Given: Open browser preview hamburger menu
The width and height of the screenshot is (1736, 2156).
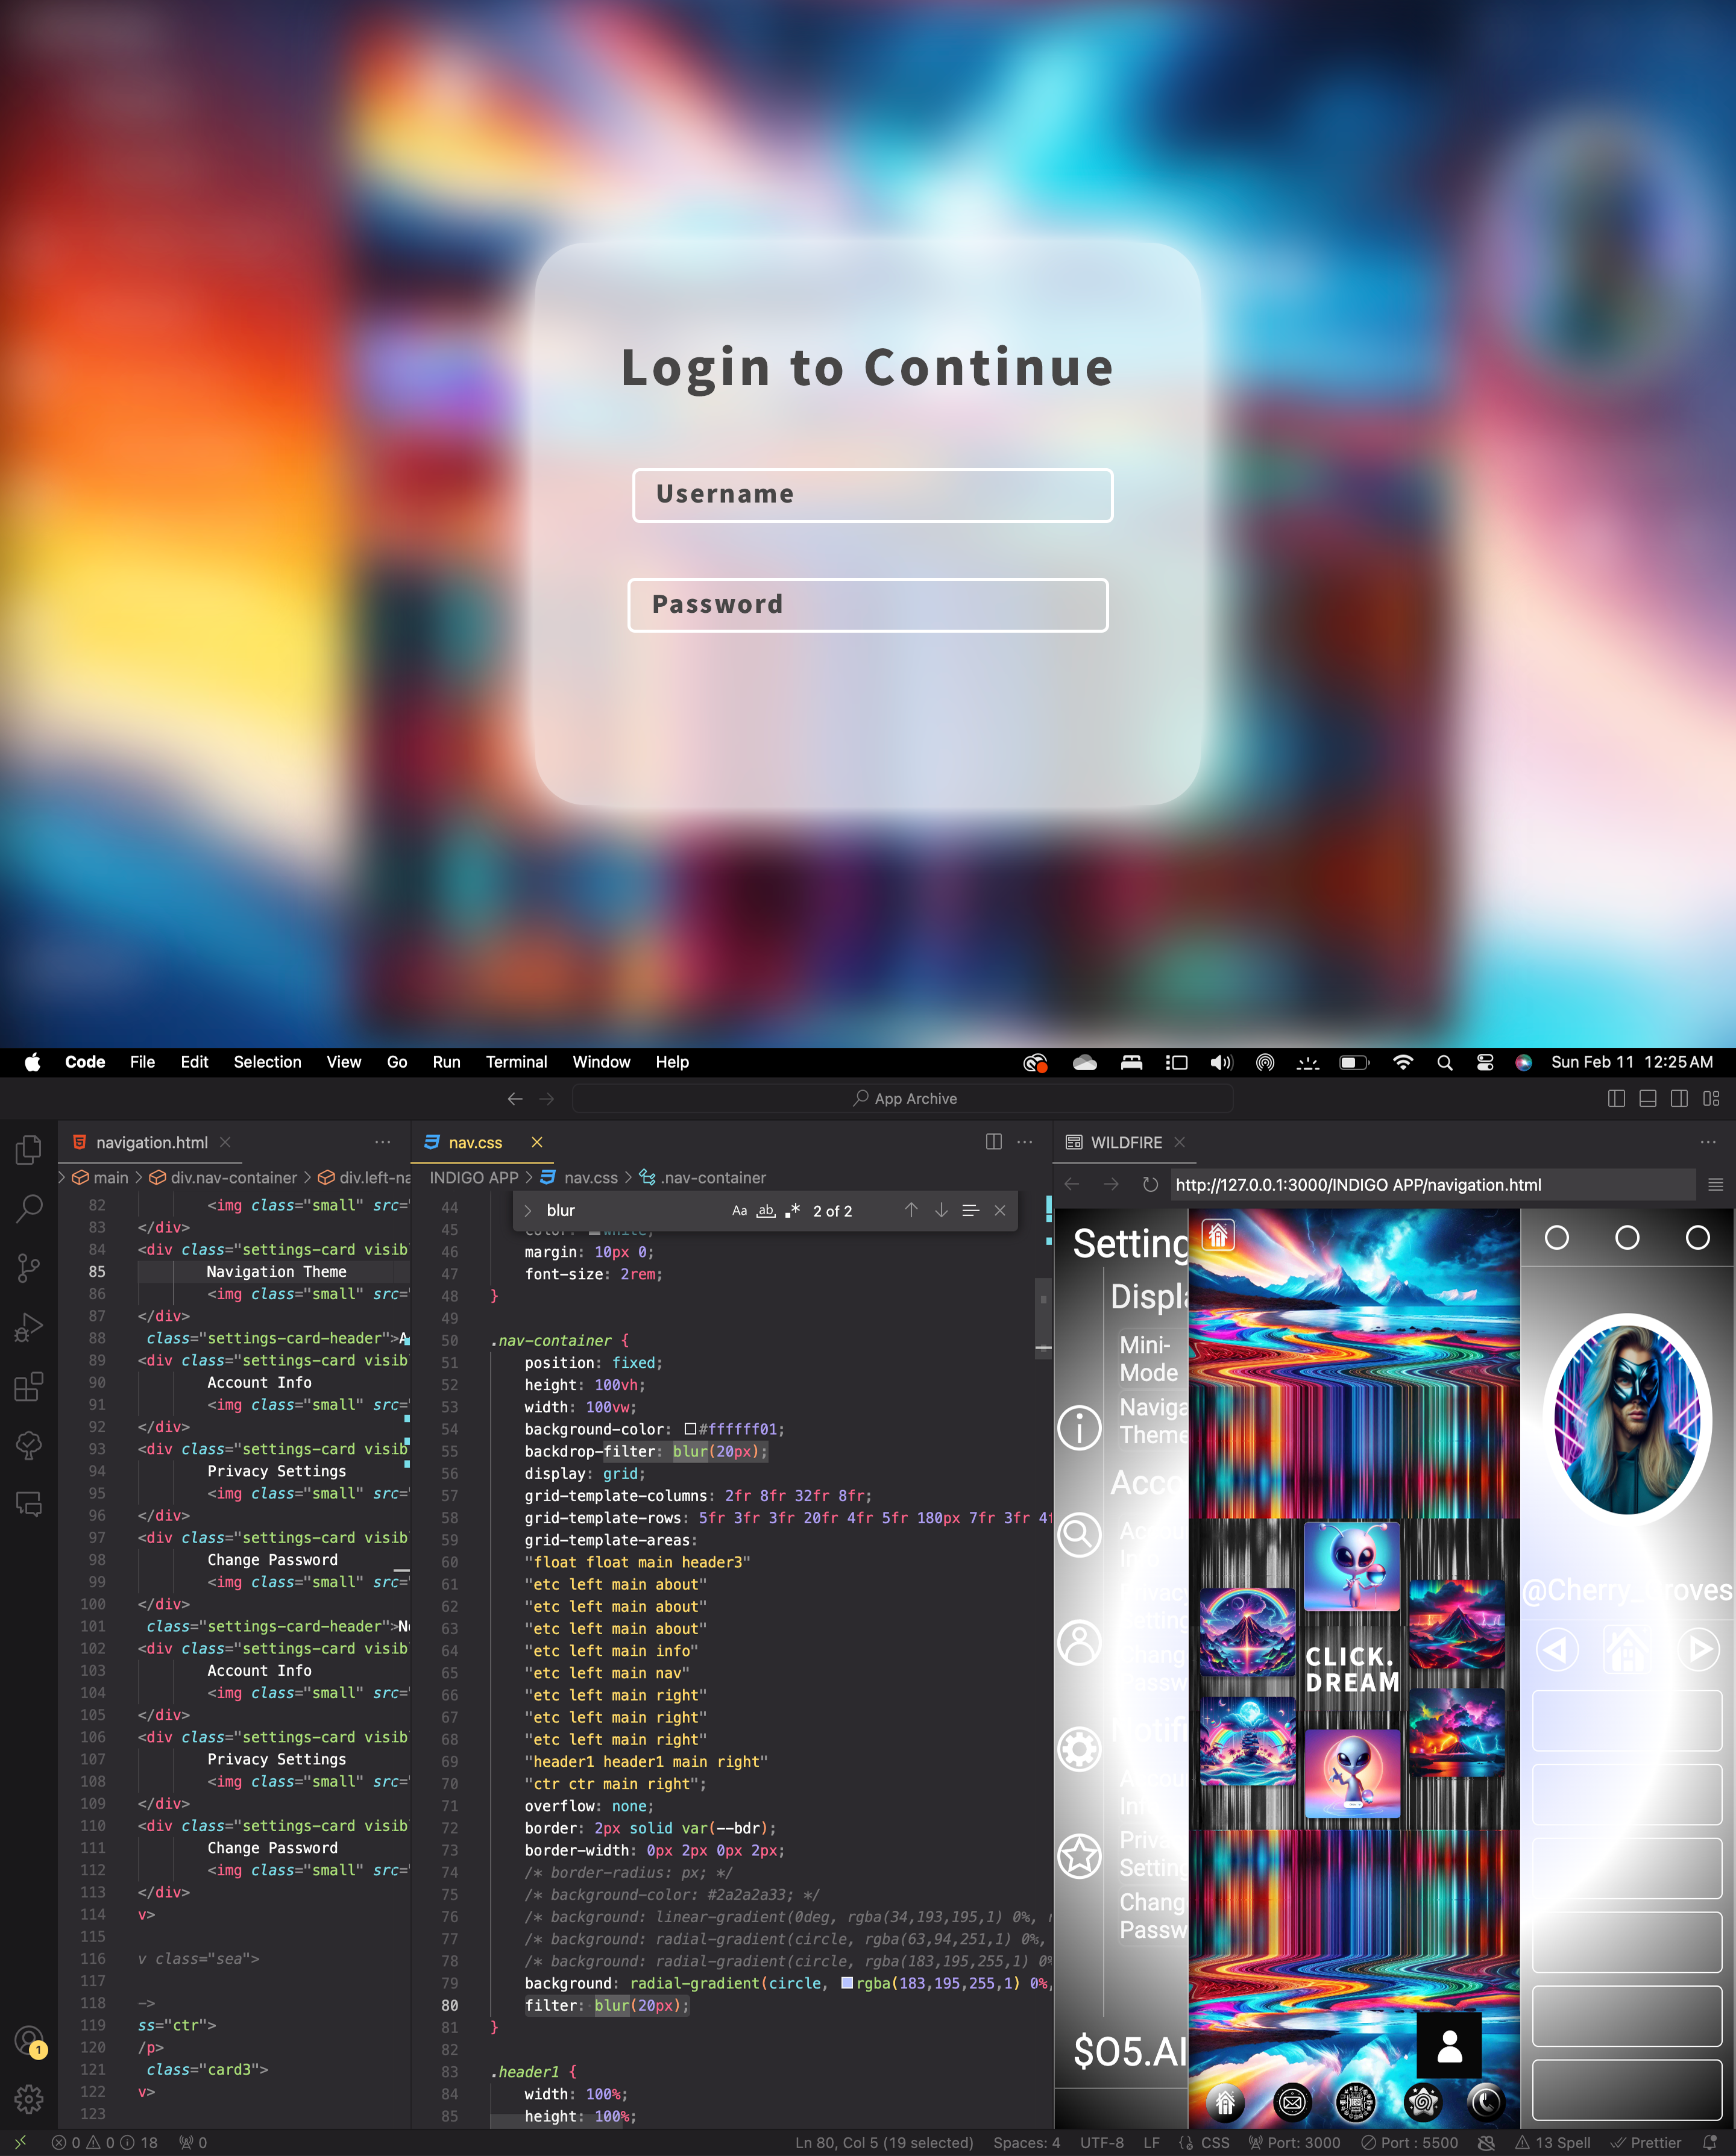Looking at the screenshot, I should pos(1715,1185).
